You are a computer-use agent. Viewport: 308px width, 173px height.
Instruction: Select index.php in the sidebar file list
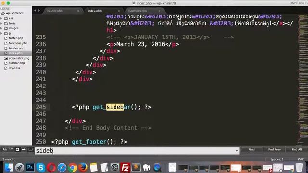[15, 53]
